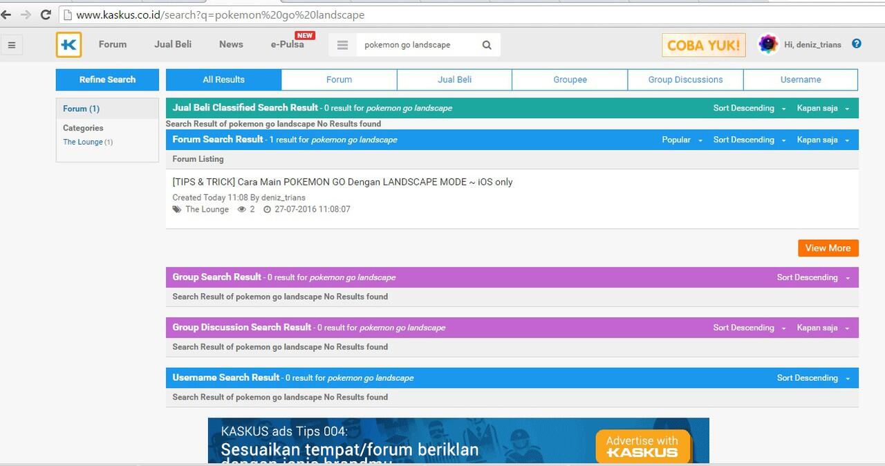Open the KASKUS ads Tips 004 banner

(x=458, y=441)
